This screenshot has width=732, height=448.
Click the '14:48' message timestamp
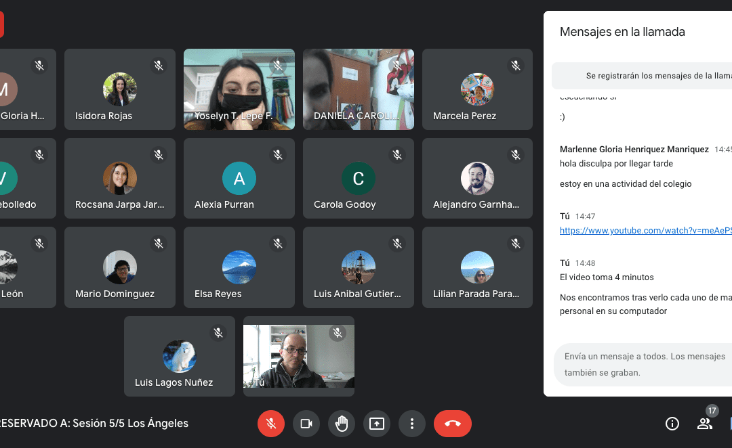585,263
